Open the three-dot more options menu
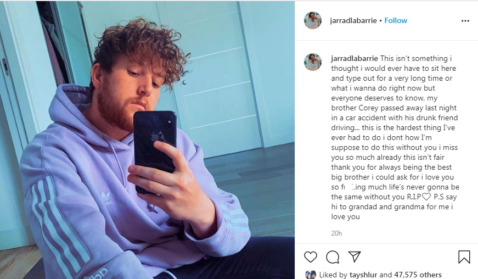478x279 pixels. 465,21
